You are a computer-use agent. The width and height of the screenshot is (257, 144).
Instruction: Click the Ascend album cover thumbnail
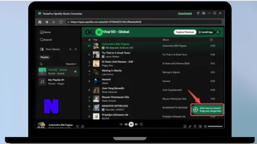[x=96, y=81]
